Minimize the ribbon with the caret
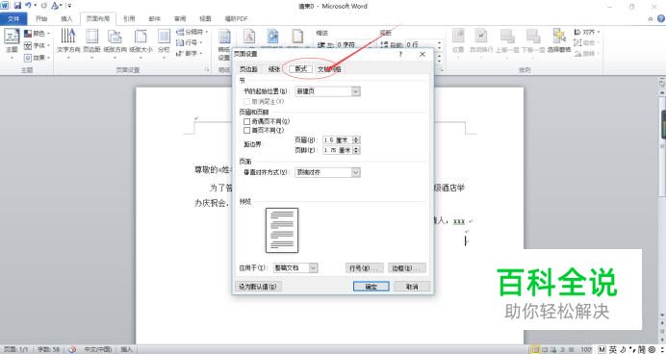 coord(651,18)
